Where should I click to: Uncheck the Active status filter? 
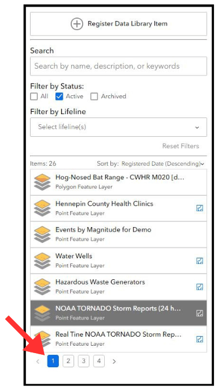click(59, 97)
